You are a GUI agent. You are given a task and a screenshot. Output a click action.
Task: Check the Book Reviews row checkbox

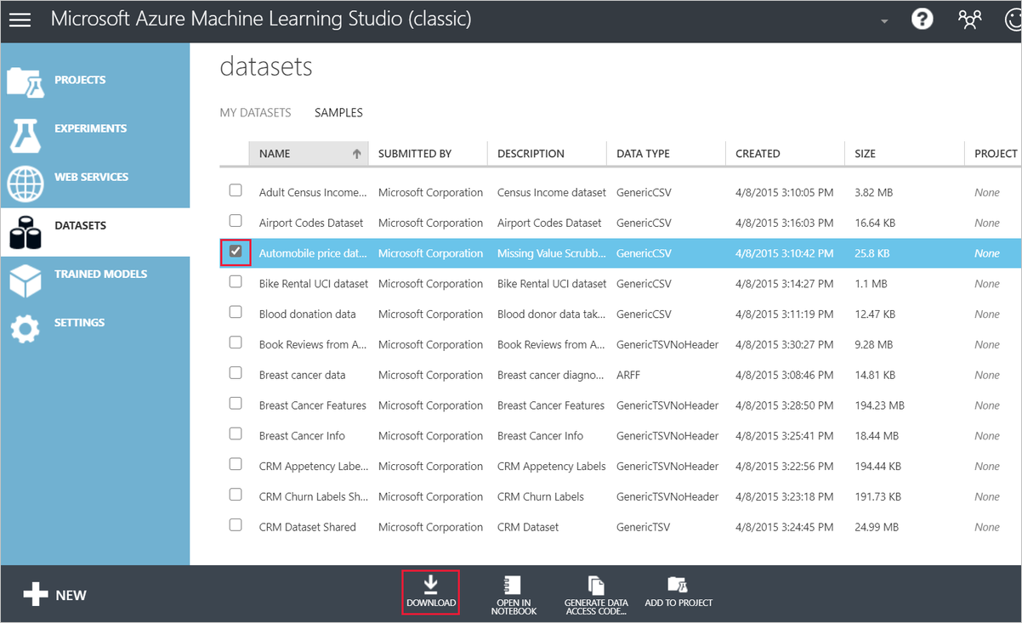tap(236, 343)
